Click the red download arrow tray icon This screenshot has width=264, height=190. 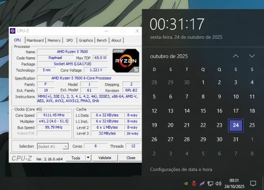pyautogui.click(x=194, y=183)
